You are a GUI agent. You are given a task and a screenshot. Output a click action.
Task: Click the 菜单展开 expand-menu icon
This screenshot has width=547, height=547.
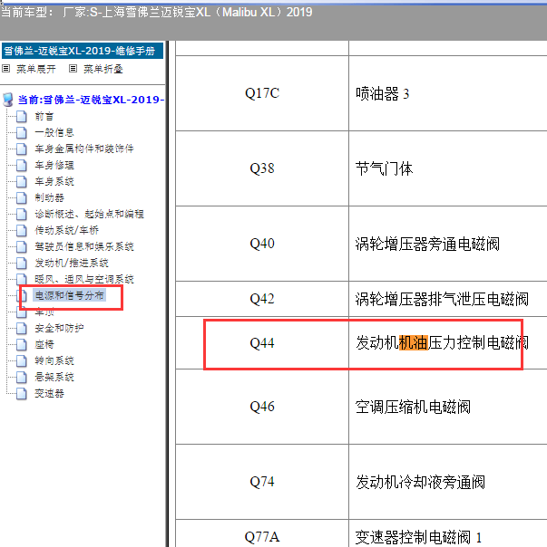[6, 69]
